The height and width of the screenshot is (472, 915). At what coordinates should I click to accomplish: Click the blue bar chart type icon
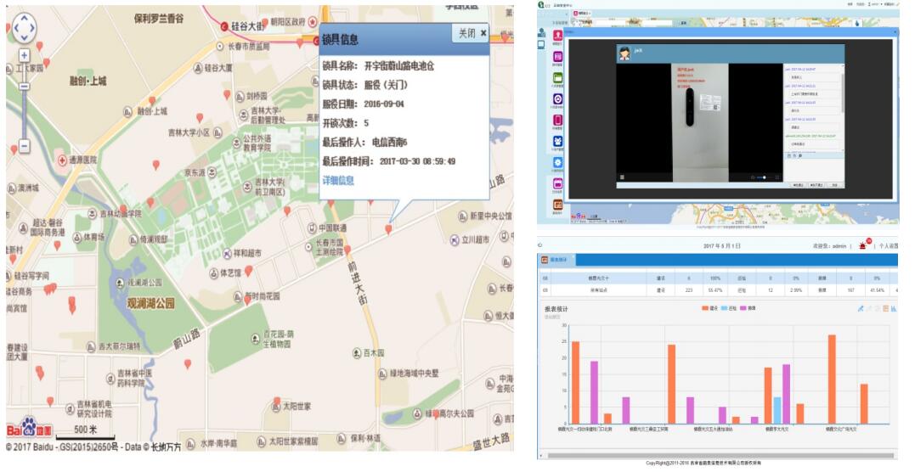point(894,309)
